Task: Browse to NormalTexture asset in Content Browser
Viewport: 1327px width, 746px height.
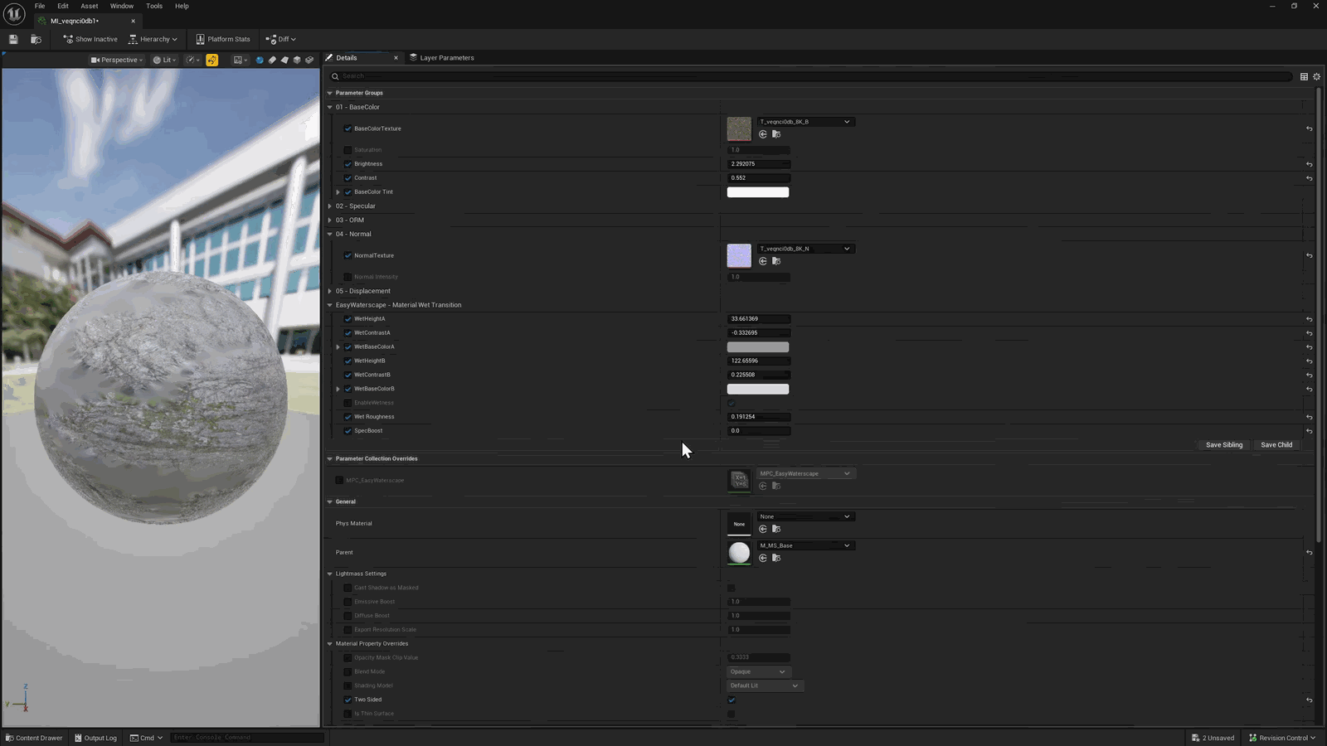Action: coord(776,261)
